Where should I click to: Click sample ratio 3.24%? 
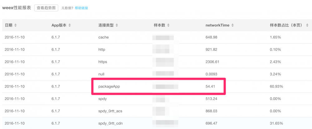click(x=275, y=74)
